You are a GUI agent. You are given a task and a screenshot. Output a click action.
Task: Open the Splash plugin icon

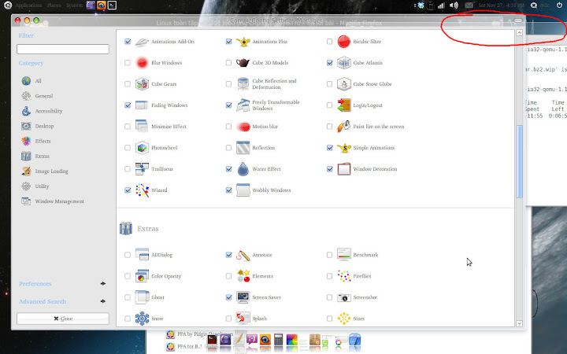[243, 319]
